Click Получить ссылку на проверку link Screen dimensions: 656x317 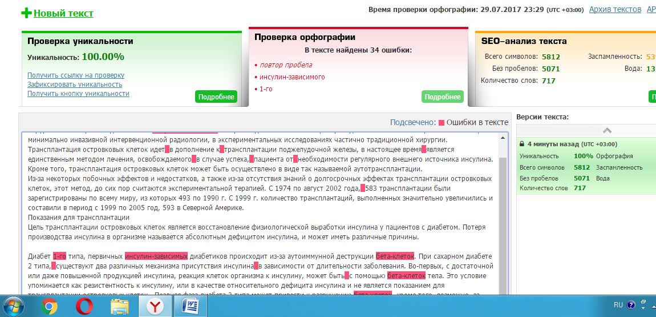coord(76,75)
